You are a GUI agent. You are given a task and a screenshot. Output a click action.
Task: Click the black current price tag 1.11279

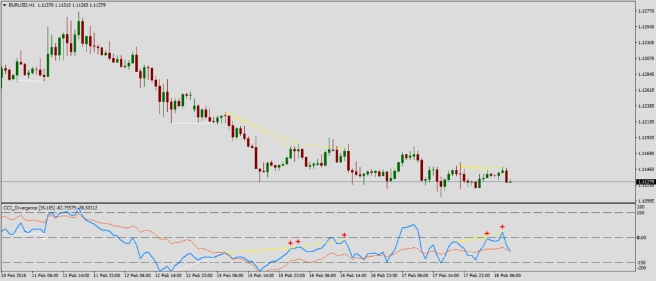coord(644,182)
